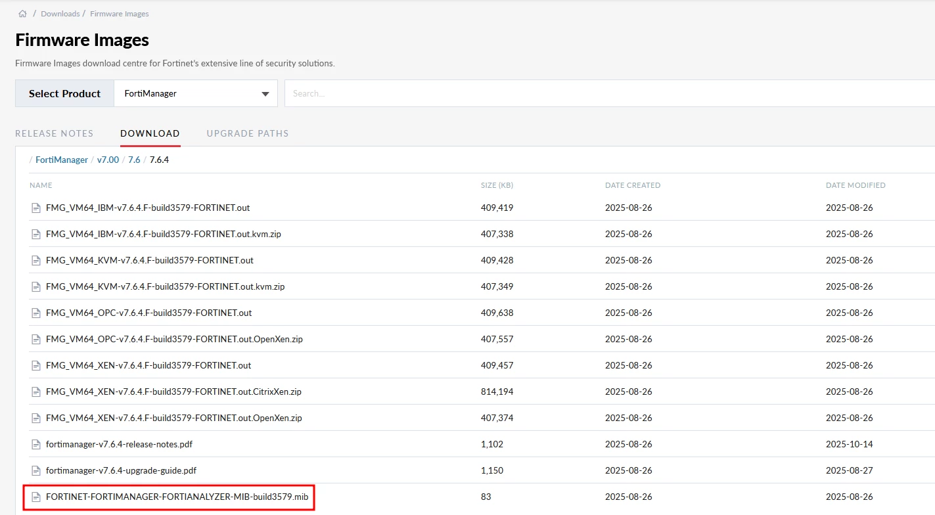The height and width of the screenshot is (515, 935).
Task: Click the Select Product label
Action: tap(64, 93)
